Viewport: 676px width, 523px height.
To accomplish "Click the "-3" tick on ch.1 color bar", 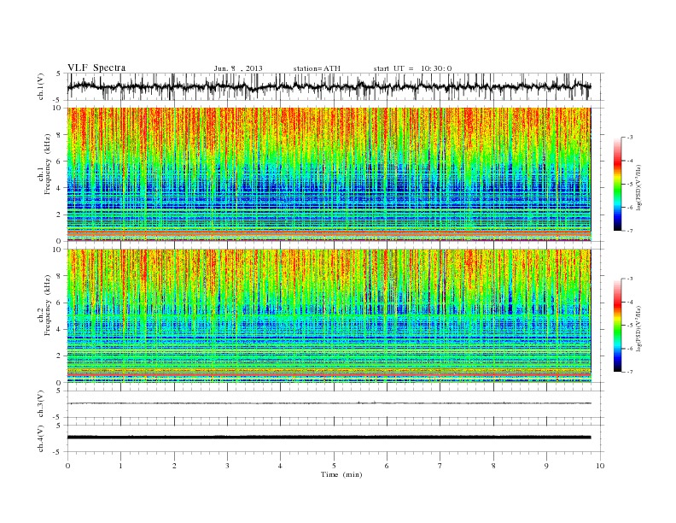I will click(x=629, y=138).
